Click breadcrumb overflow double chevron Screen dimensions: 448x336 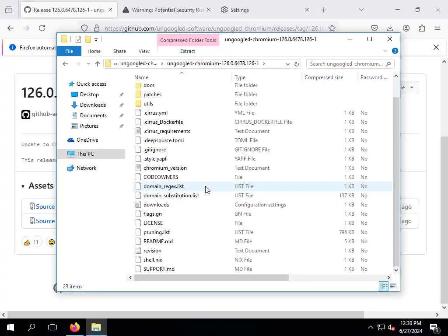[115, 64]
